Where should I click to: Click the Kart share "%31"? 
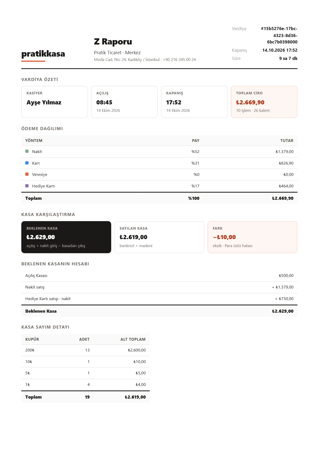[195, 163]
